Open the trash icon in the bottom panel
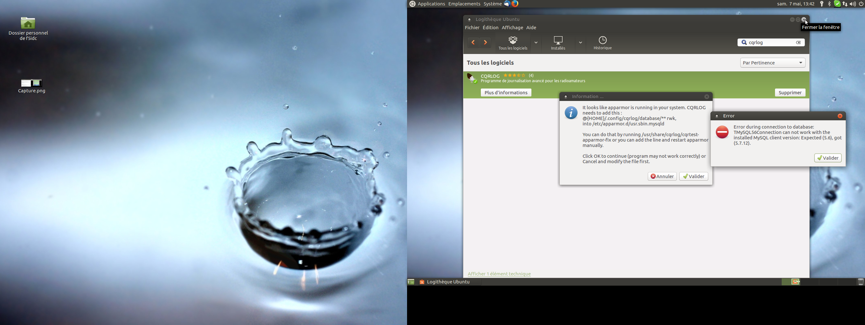This screenshot has width=865, height=325. pyautogui.click(x=861, y=282)
